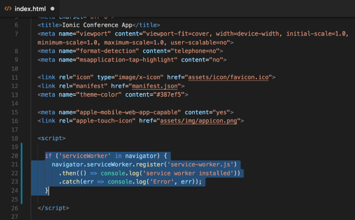This screenshot has width=355, height=220.
Task: Open the assets/icon/favicon.ico link
Action: click(x=228, y=77)
